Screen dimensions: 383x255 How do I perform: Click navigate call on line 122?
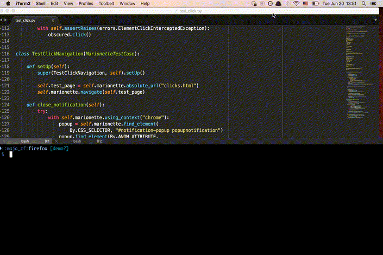pyautogui.click(x=91, y=92)
